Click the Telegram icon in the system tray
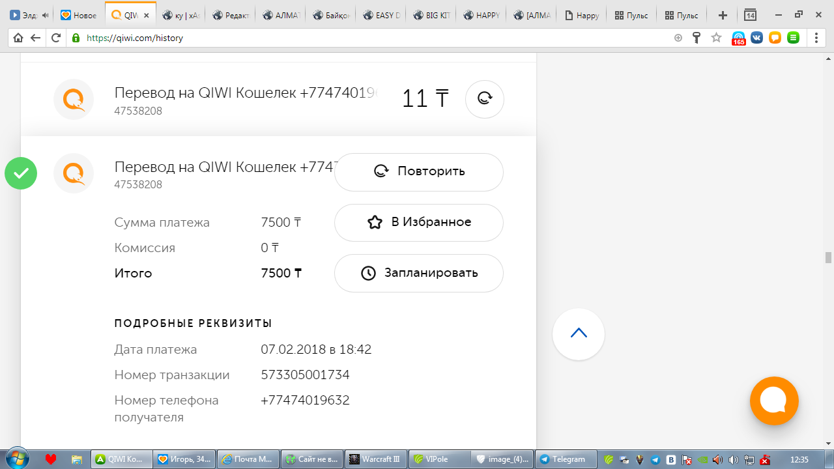 655,460
